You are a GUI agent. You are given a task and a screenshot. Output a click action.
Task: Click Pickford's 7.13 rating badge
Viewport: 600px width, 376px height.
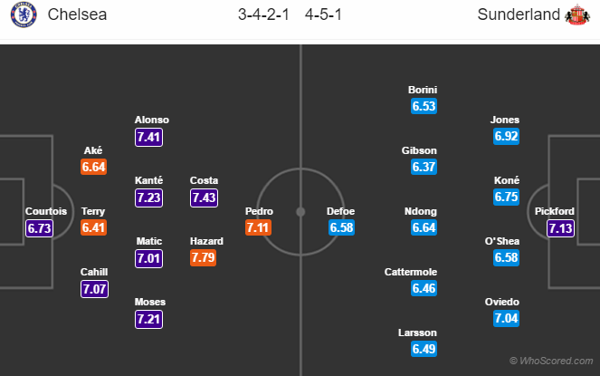click(560, 228)
